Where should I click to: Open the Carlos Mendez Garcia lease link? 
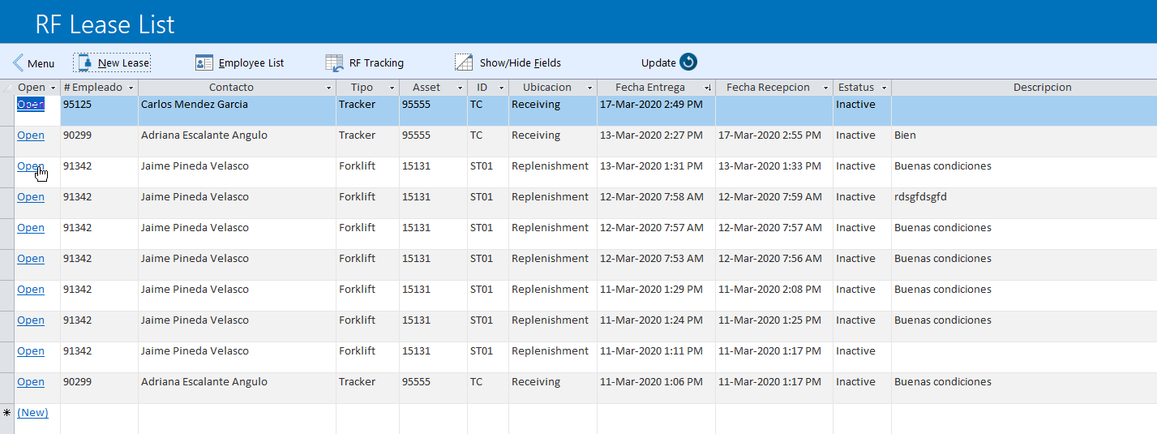coord(31,105)
